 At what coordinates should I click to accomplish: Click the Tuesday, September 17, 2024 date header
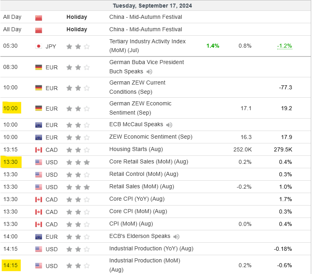click(152, 6)
